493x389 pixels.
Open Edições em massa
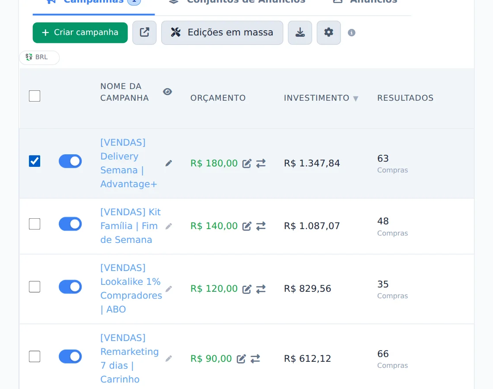click(x=222, y=32)
